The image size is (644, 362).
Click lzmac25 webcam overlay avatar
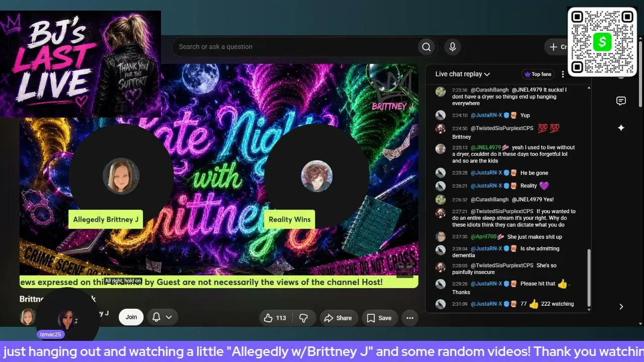[x=67, y=319]
